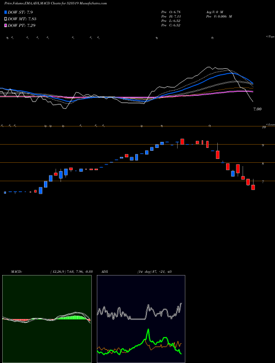
Task: Click the white DOW MT legend swatch
Action: [6, 19]
